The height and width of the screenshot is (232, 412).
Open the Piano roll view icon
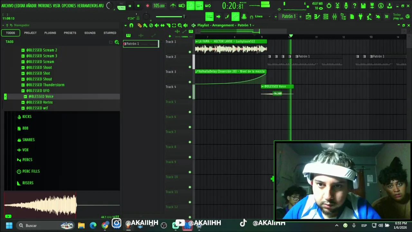[317, 16]
